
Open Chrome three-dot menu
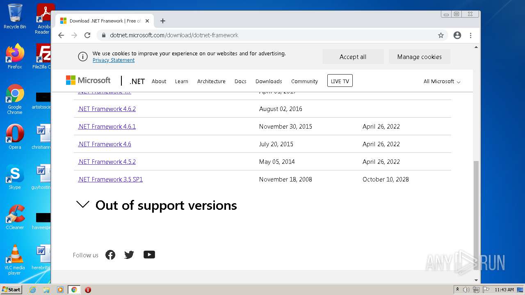click(470, 35)
